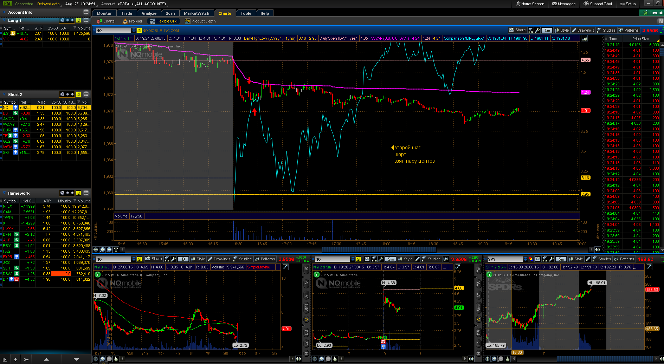
Task: Open list menu icon of Short 2 watchlist
Action: tap(86, 94)
